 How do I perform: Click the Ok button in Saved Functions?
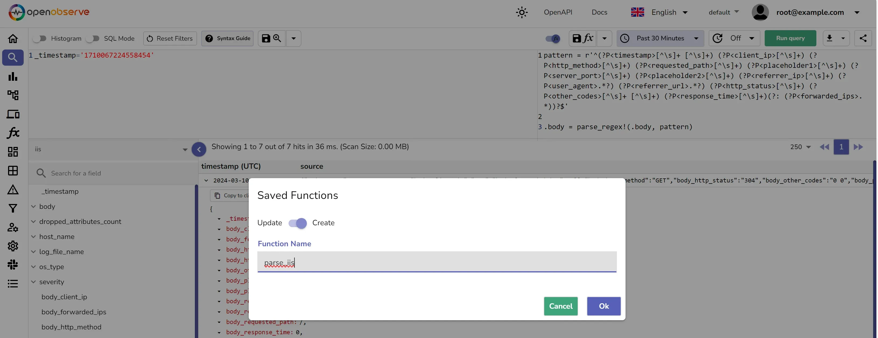(x=603, y=306)
